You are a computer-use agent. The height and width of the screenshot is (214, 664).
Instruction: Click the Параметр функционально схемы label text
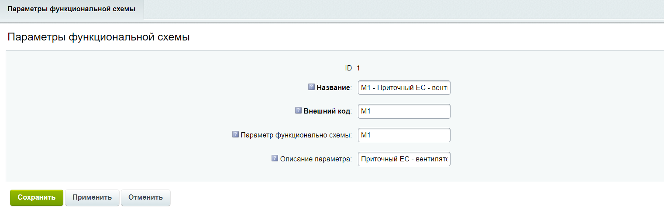(296, 135)
